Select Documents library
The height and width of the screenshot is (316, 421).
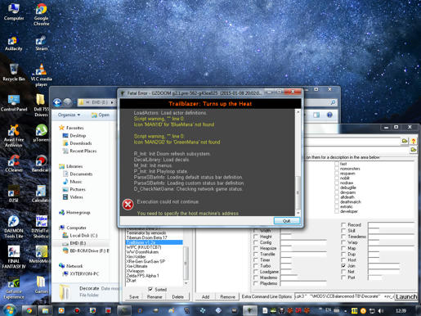pos(78,174)
